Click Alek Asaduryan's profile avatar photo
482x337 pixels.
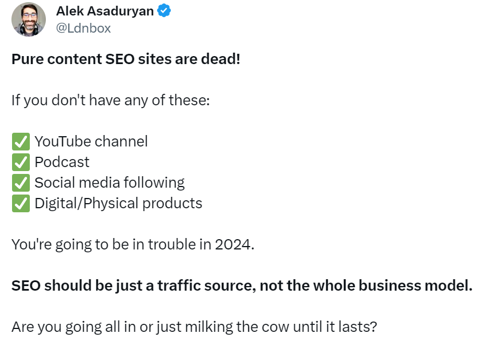[29, 19]
